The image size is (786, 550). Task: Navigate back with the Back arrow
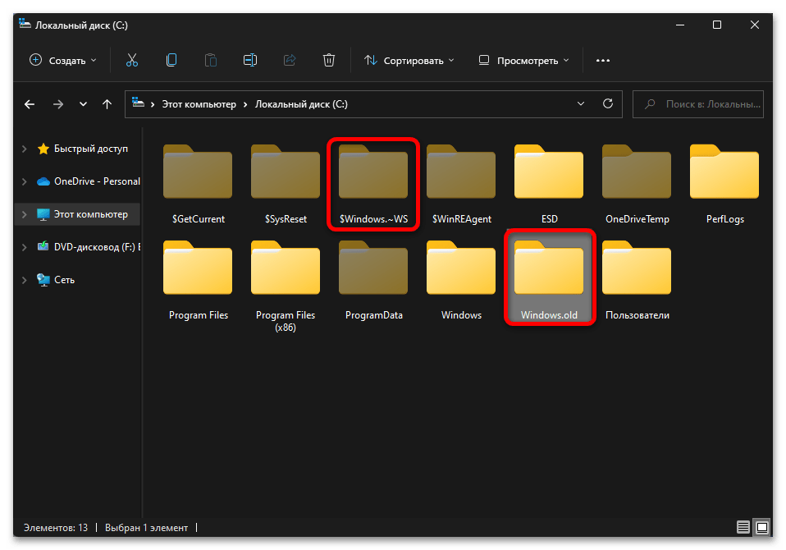pyautogui.click(x=30, y=104)
